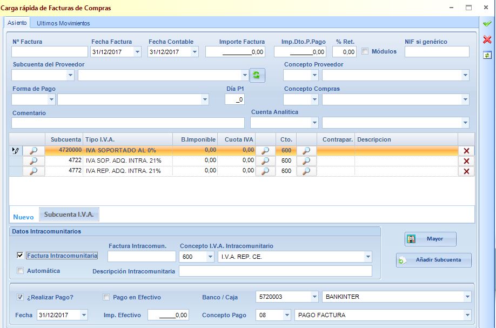This screenshot has width=496, height=328.
Task: Click the 4722 subcuenta cell
Action: tap(64, 160)
